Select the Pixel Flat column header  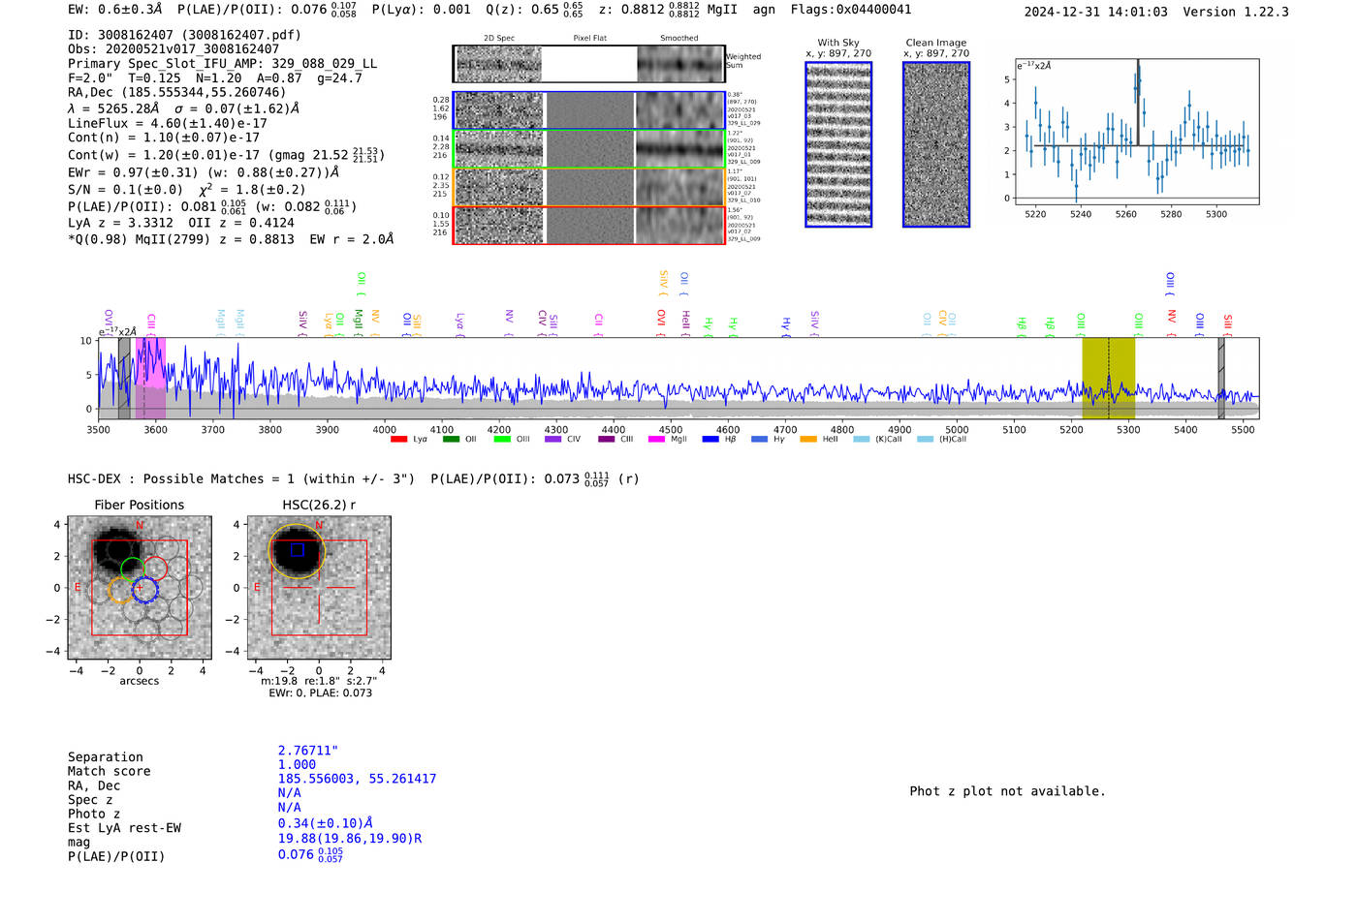pyautogui.click(x=589, y=39)
